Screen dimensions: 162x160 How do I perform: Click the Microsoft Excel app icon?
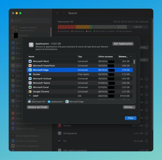tap(30, 87)
